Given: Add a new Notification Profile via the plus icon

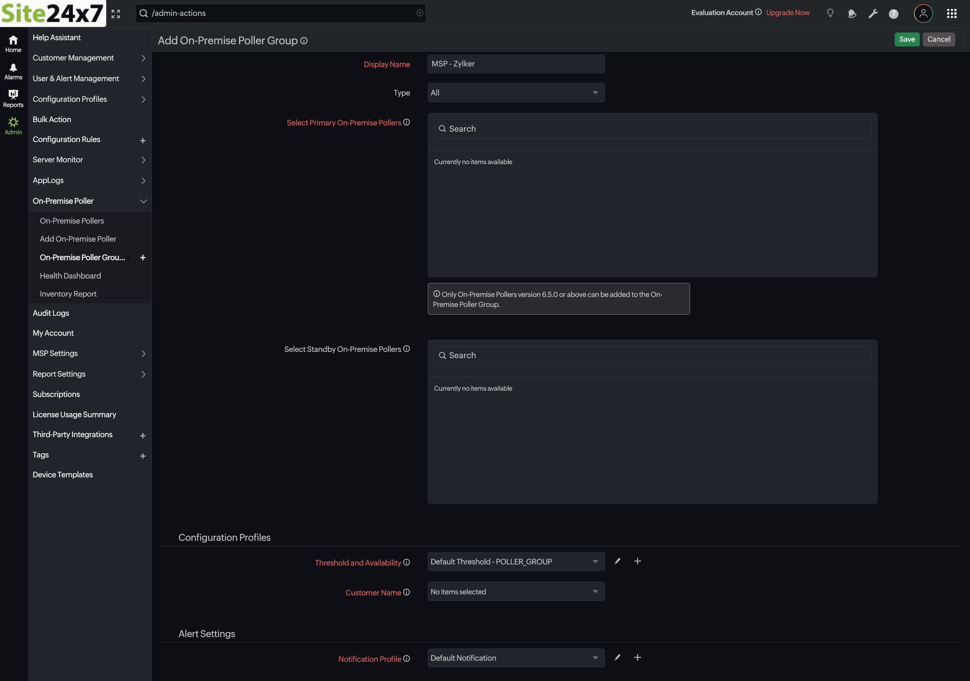Looking at the screenshot, I should pos(638,657).
